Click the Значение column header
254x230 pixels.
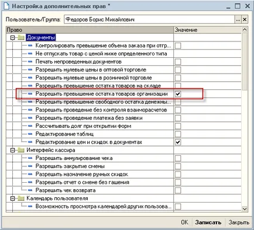208,30
